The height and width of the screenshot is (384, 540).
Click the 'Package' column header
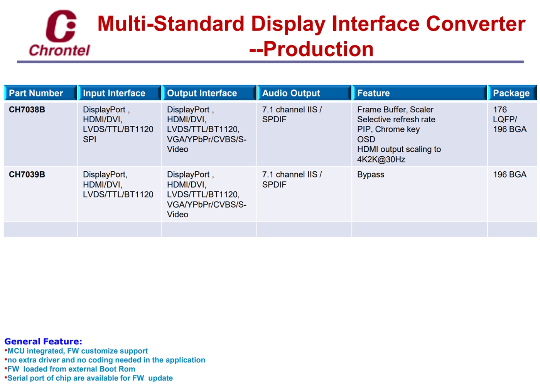(x=512, y=93)
